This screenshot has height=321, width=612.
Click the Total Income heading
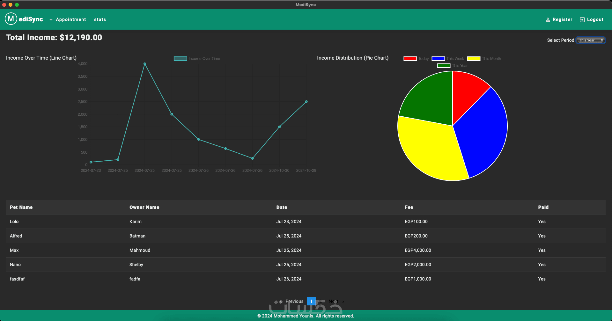54,38
